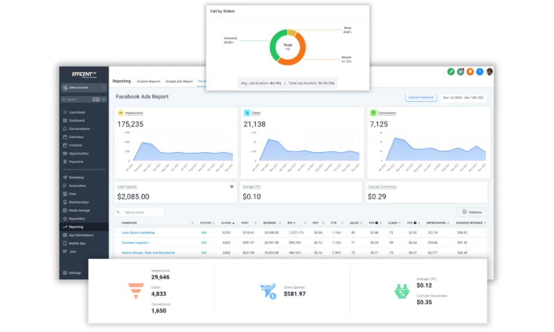Click the orange notifications bell icon

[470, 71]
